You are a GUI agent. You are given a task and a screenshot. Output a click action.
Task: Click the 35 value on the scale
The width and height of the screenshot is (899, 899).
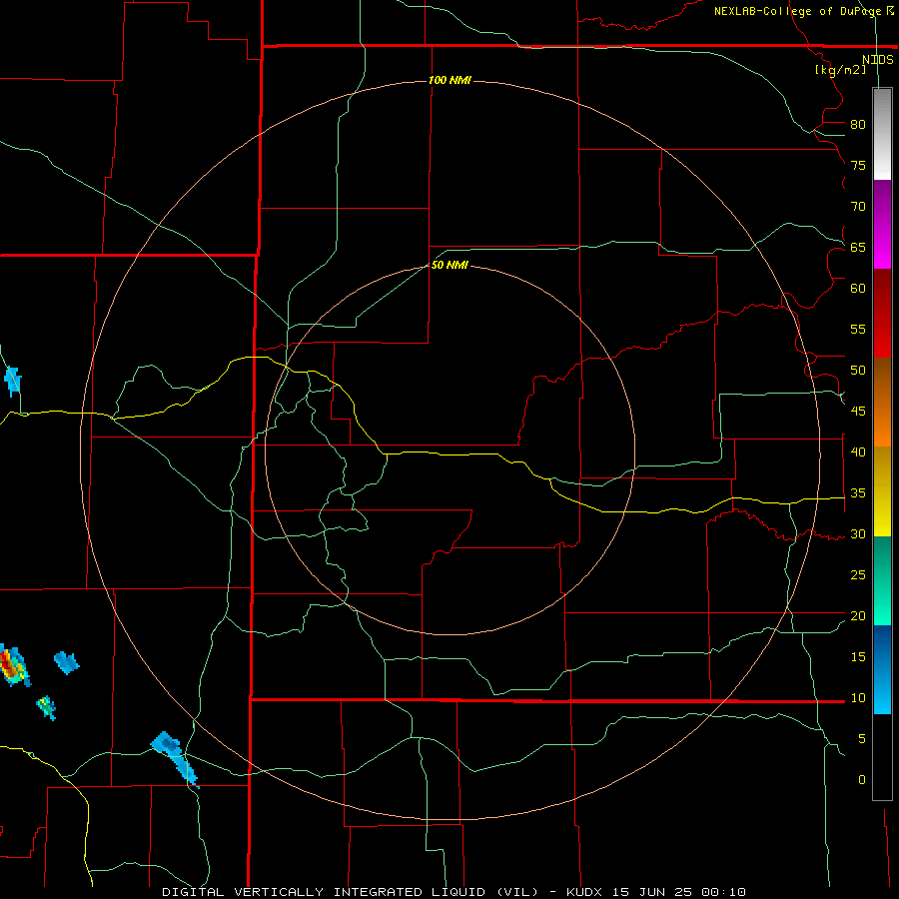click(858, 493)
